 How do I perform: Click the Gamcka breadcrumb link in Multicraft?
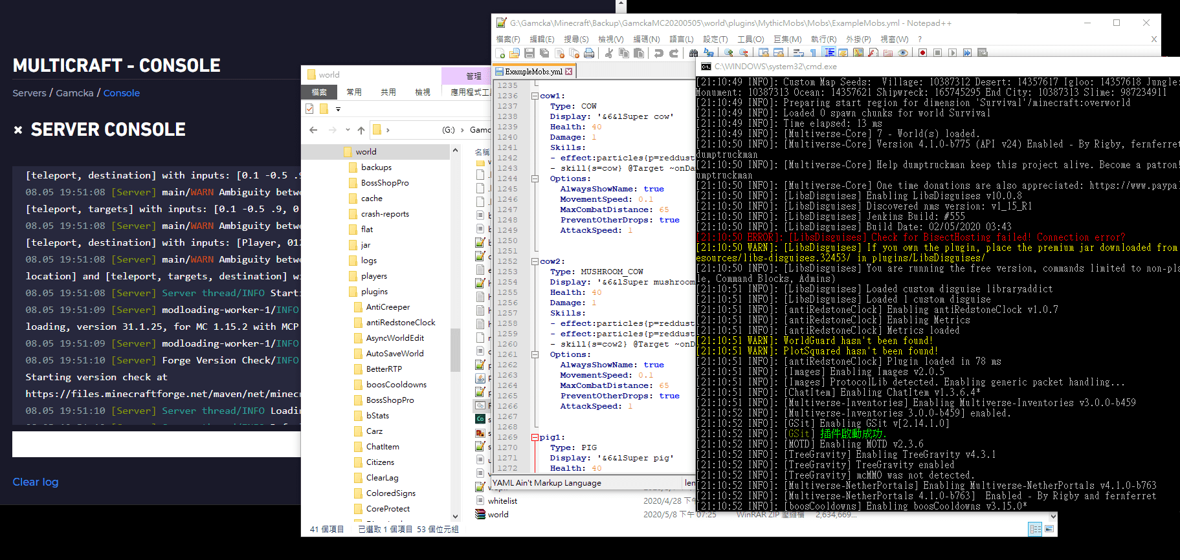pyautogui.click(x=74, y=93)
